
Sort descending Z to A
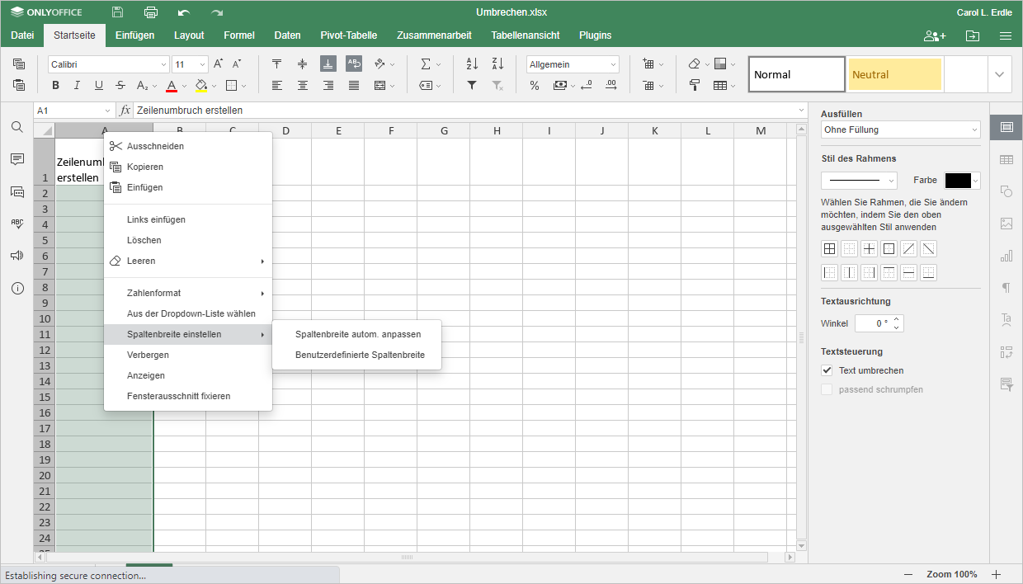point(497,64)
